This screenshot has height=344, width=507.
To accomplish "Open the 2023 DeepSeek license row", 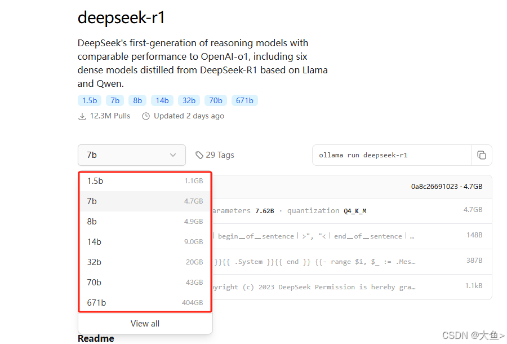I will 352,287.
